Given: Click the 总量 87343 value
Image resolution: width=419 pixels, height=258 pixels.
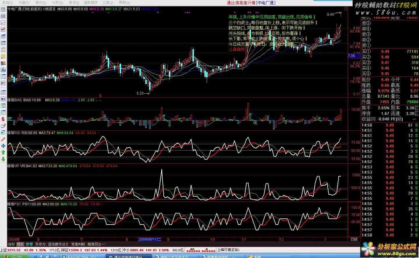Looking at the screenshot, I should [x=383, y=96].
